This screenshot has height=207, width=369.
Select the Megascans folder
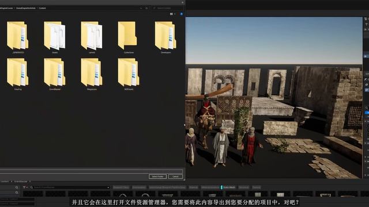click(x=92, y=74)
